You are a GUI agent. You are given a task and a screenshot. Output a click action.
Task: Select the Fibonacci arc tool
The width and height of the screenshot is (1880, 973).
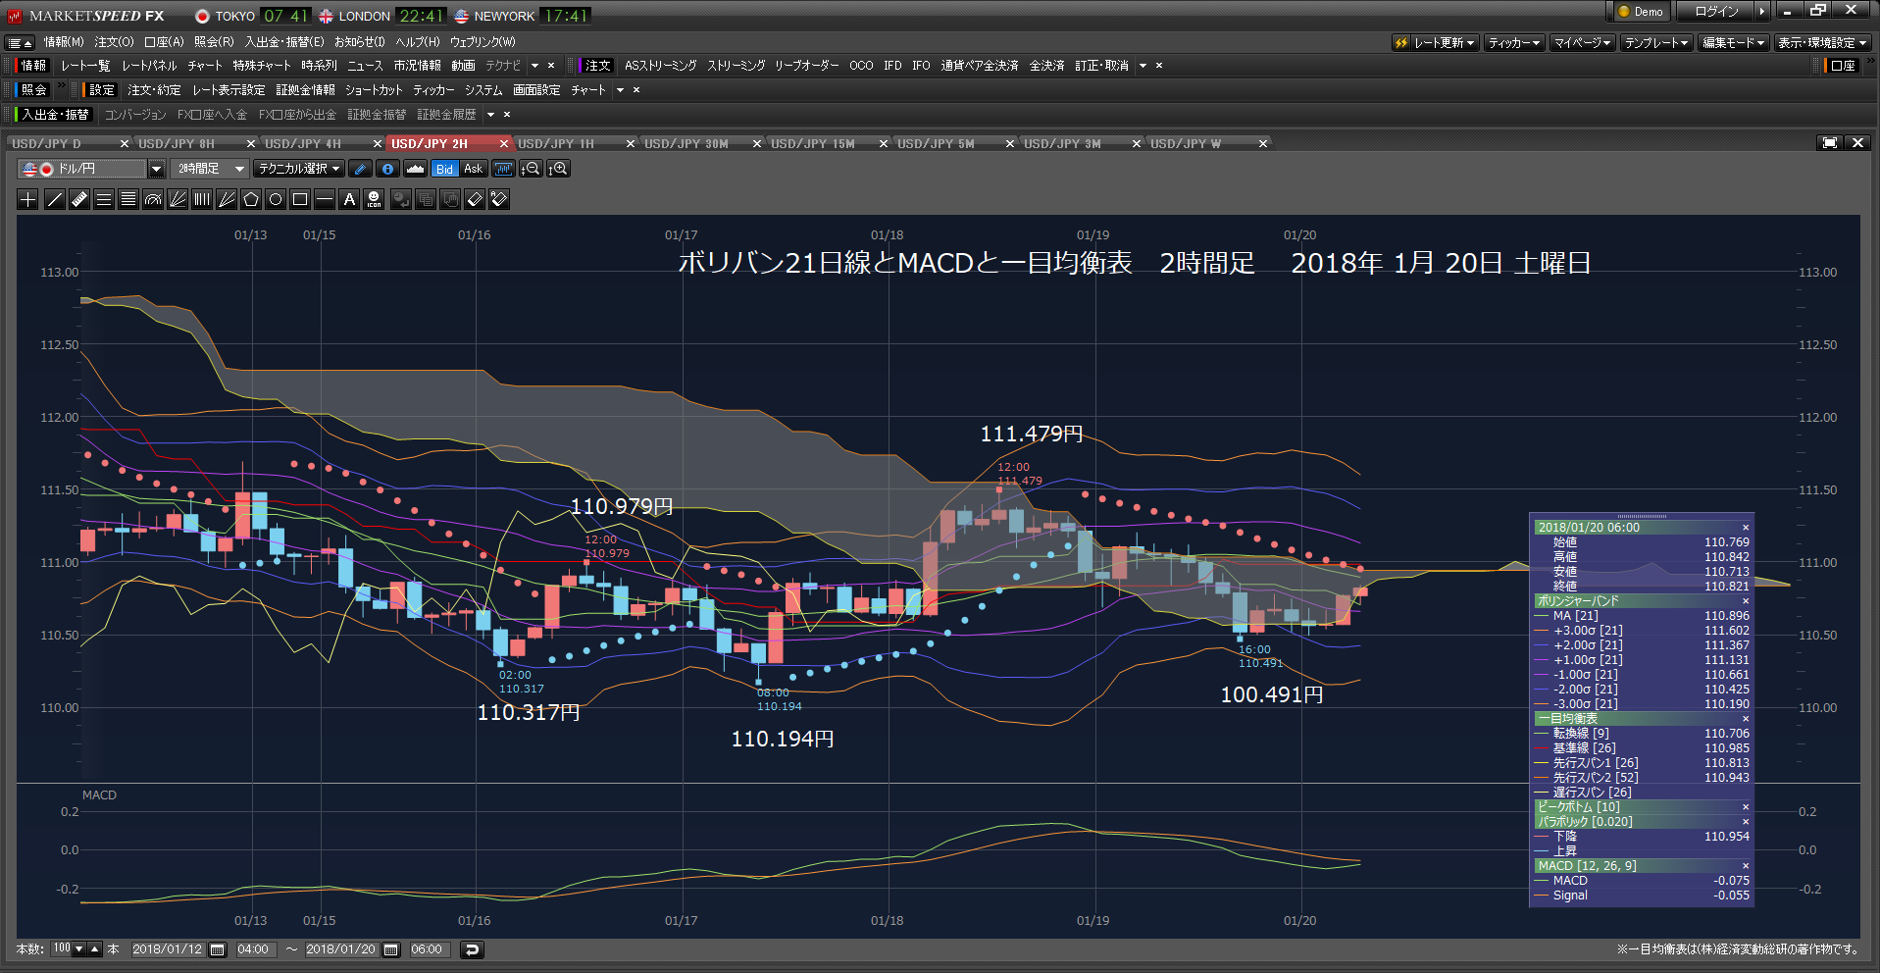click(153, 199)
